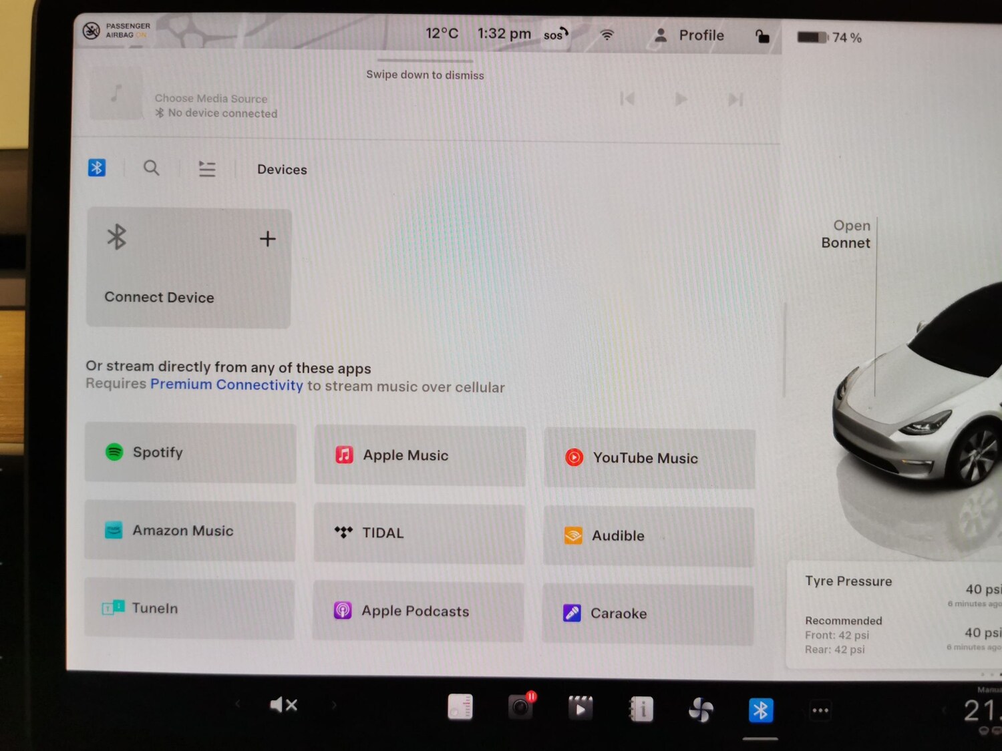Open the radio tuner icon in the taskbar

click(460, 708)
